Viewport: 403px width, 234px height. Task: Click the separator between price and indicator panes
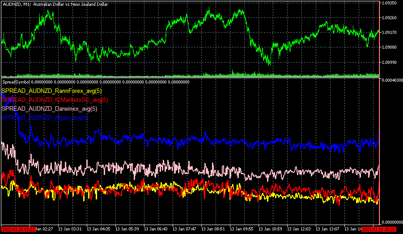click(x=190, y=77)
